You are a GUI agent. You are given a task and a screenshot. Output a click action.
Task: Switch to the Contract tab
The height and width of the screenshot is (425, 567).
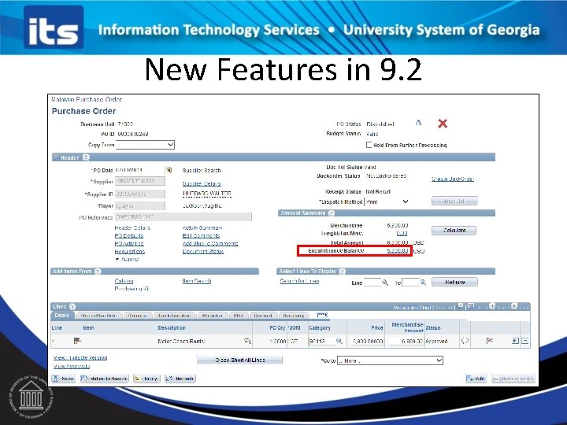(263, 316)
